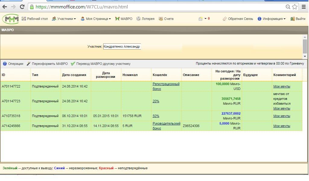Click the Переоформить МАВРО pencil icon
The width and height of the screenshot is (309, 181).
click(x=29, y=64)
